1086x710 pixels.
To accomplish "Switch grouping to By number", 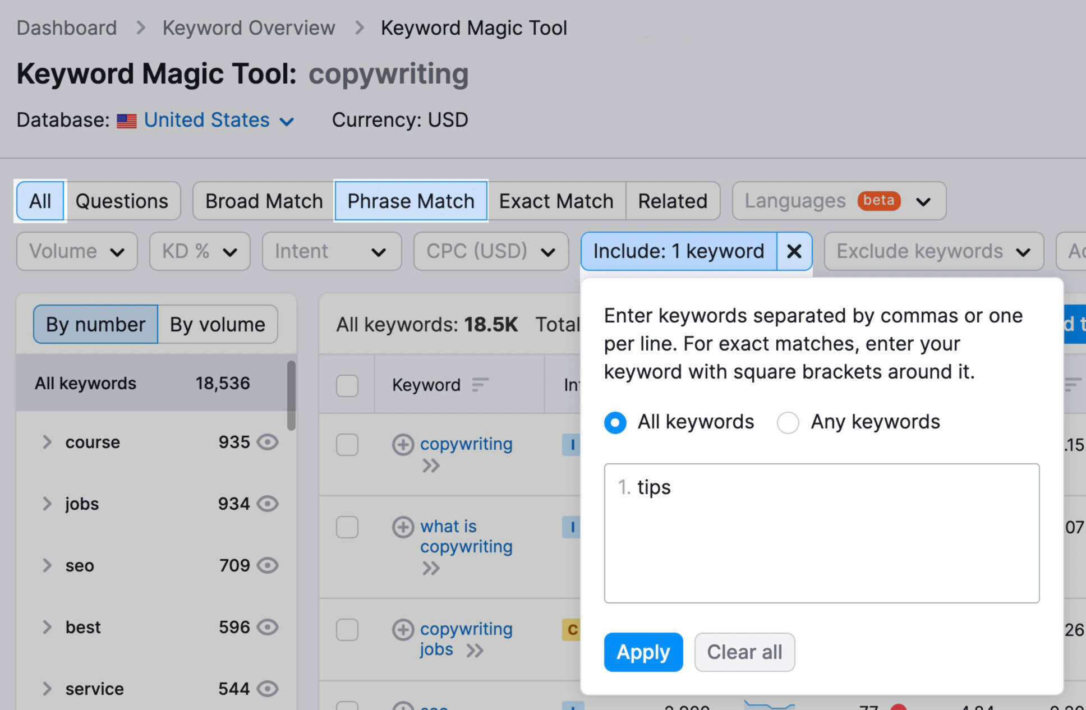I will click(95, 324).
